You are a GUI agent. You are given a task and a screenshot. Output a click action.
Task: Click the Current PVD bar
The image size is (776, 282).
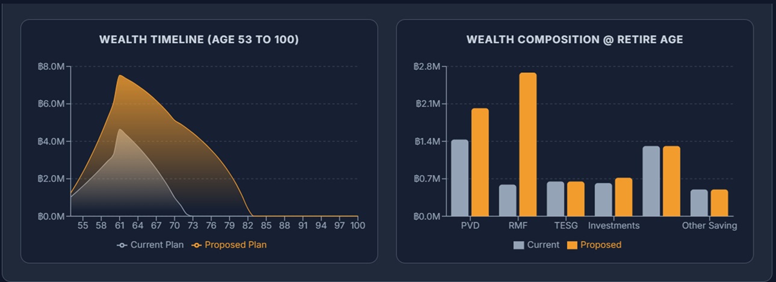[x=459, y=178]
